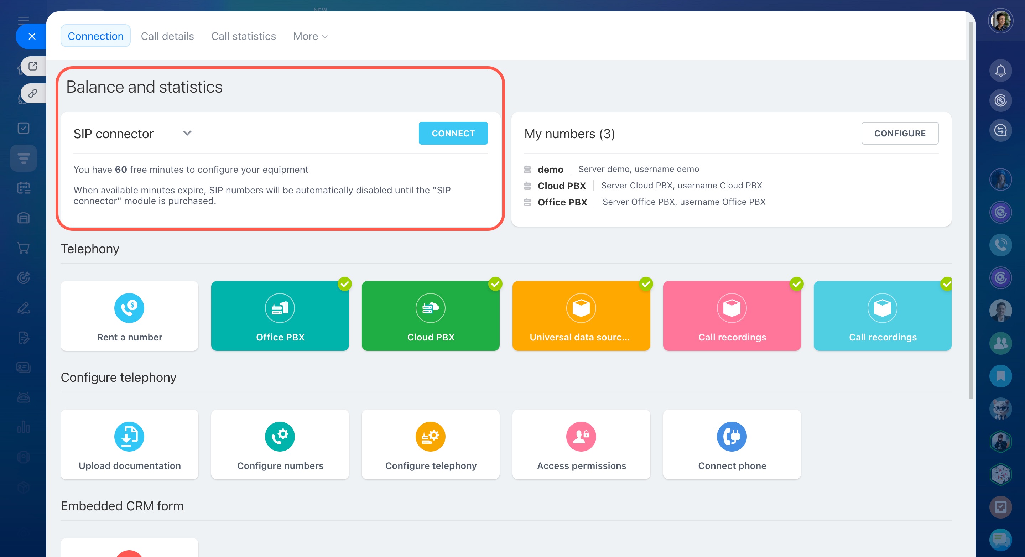Click the Rent a number icon
This screenshot has width=1025, height=557.
(129, 308)
